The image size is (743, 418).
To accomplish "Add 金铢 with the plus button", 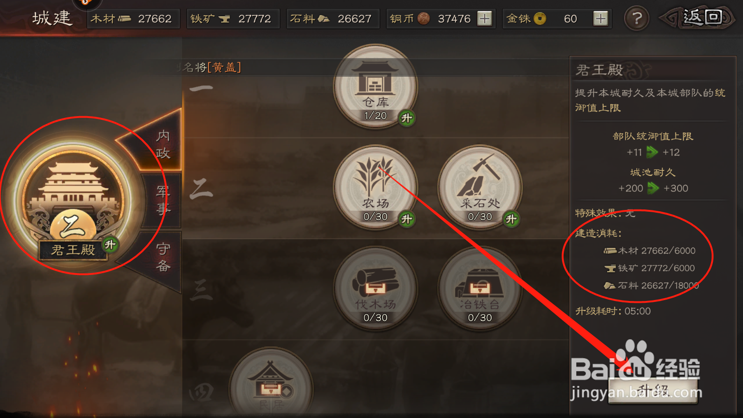I will tap(600, 19).
